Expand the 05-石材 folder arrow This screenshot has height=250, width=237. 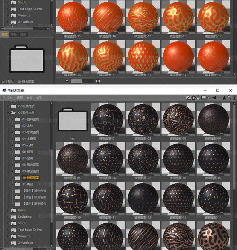12,145
